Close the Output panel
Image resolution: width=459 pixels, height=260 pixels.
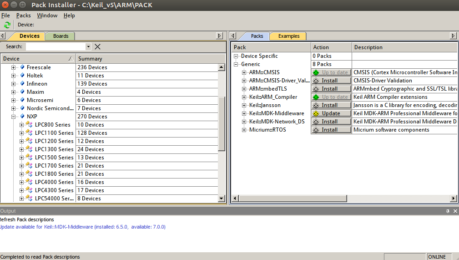click(455, 211)
